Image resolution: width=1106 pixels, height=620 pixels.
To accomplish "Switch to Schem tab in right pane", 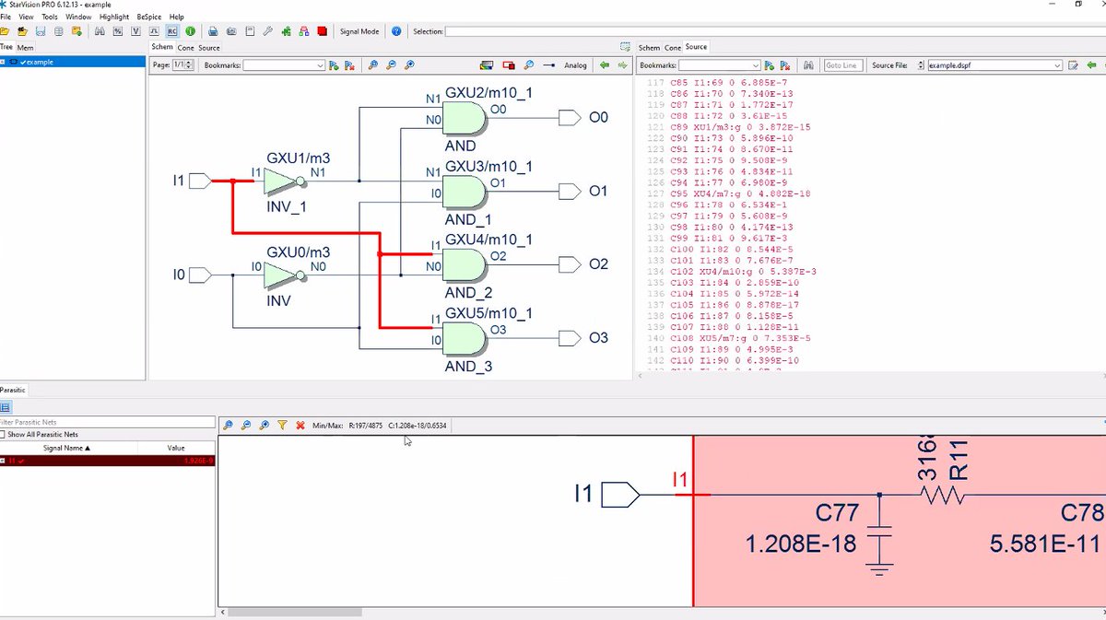I will [650, 47].
